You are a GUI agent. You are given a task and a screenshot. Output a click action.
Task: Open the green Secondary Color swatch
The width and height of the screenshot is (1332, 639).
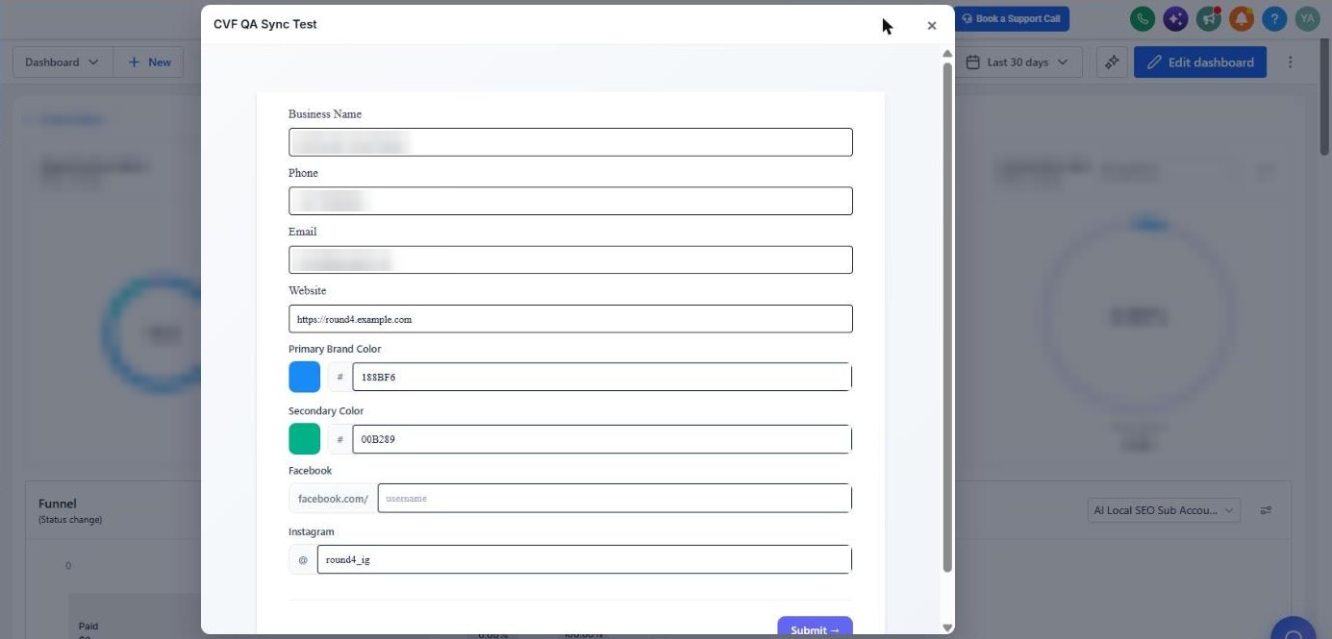point(305,439)
